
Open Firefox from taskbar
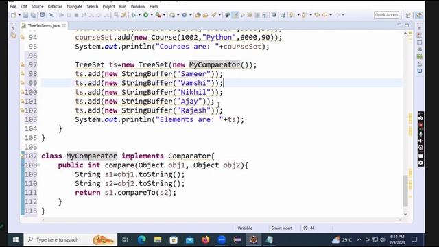[206, 239]
